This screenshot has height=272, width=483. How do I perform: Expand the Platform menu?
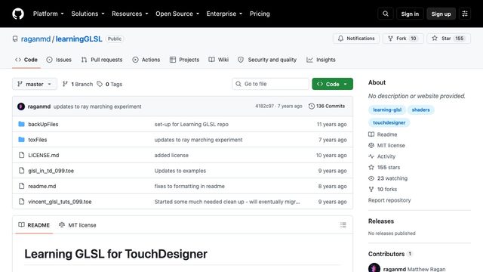48,14
